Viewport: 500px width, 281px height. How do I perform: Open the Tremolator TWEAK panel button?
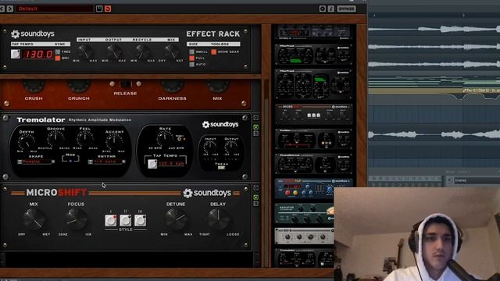[x=221, y=168]
